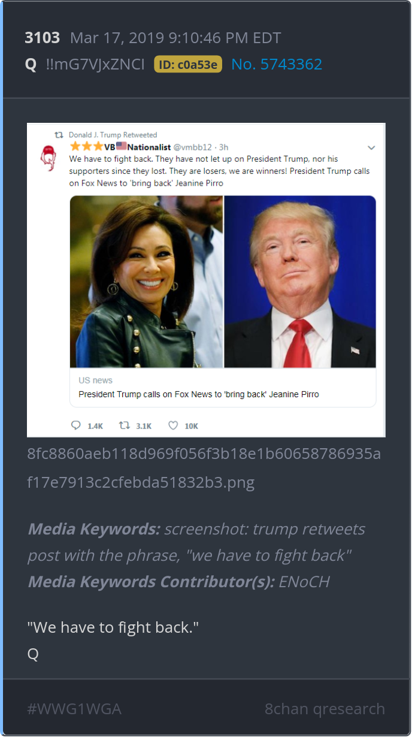412x737 pixels.
Task: Click the heart like icon
Action: 173,425
